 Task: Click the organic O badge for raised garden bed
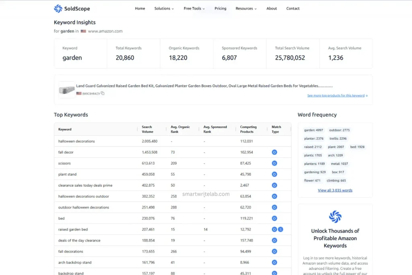click(274, 230)
